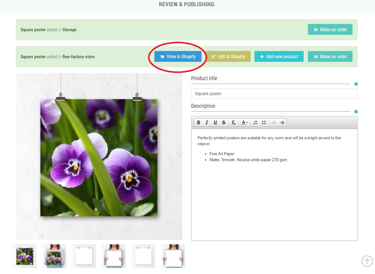
Task: Toggle underline formatting in description editor
Action: [215, 122]
